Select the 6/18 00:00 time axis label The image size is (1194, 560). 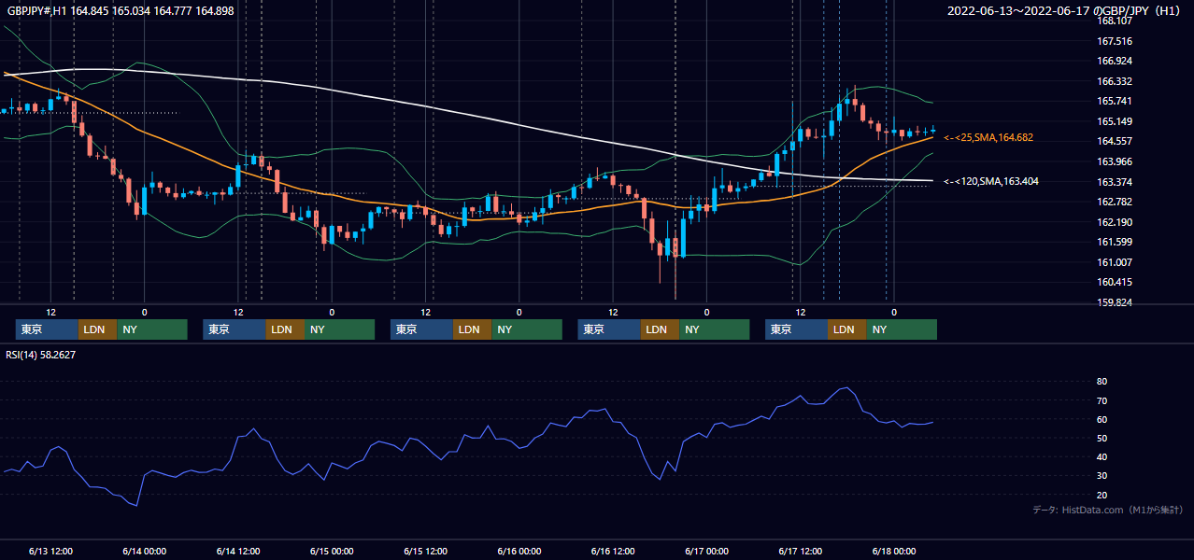[x=894, y=551]
